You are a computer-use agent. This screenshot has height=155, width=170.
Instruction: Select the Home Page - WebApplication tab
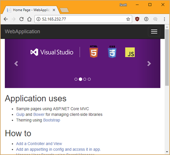(31, 10)
